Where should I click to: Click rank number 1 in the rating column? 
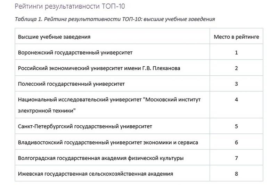point(236,53)
